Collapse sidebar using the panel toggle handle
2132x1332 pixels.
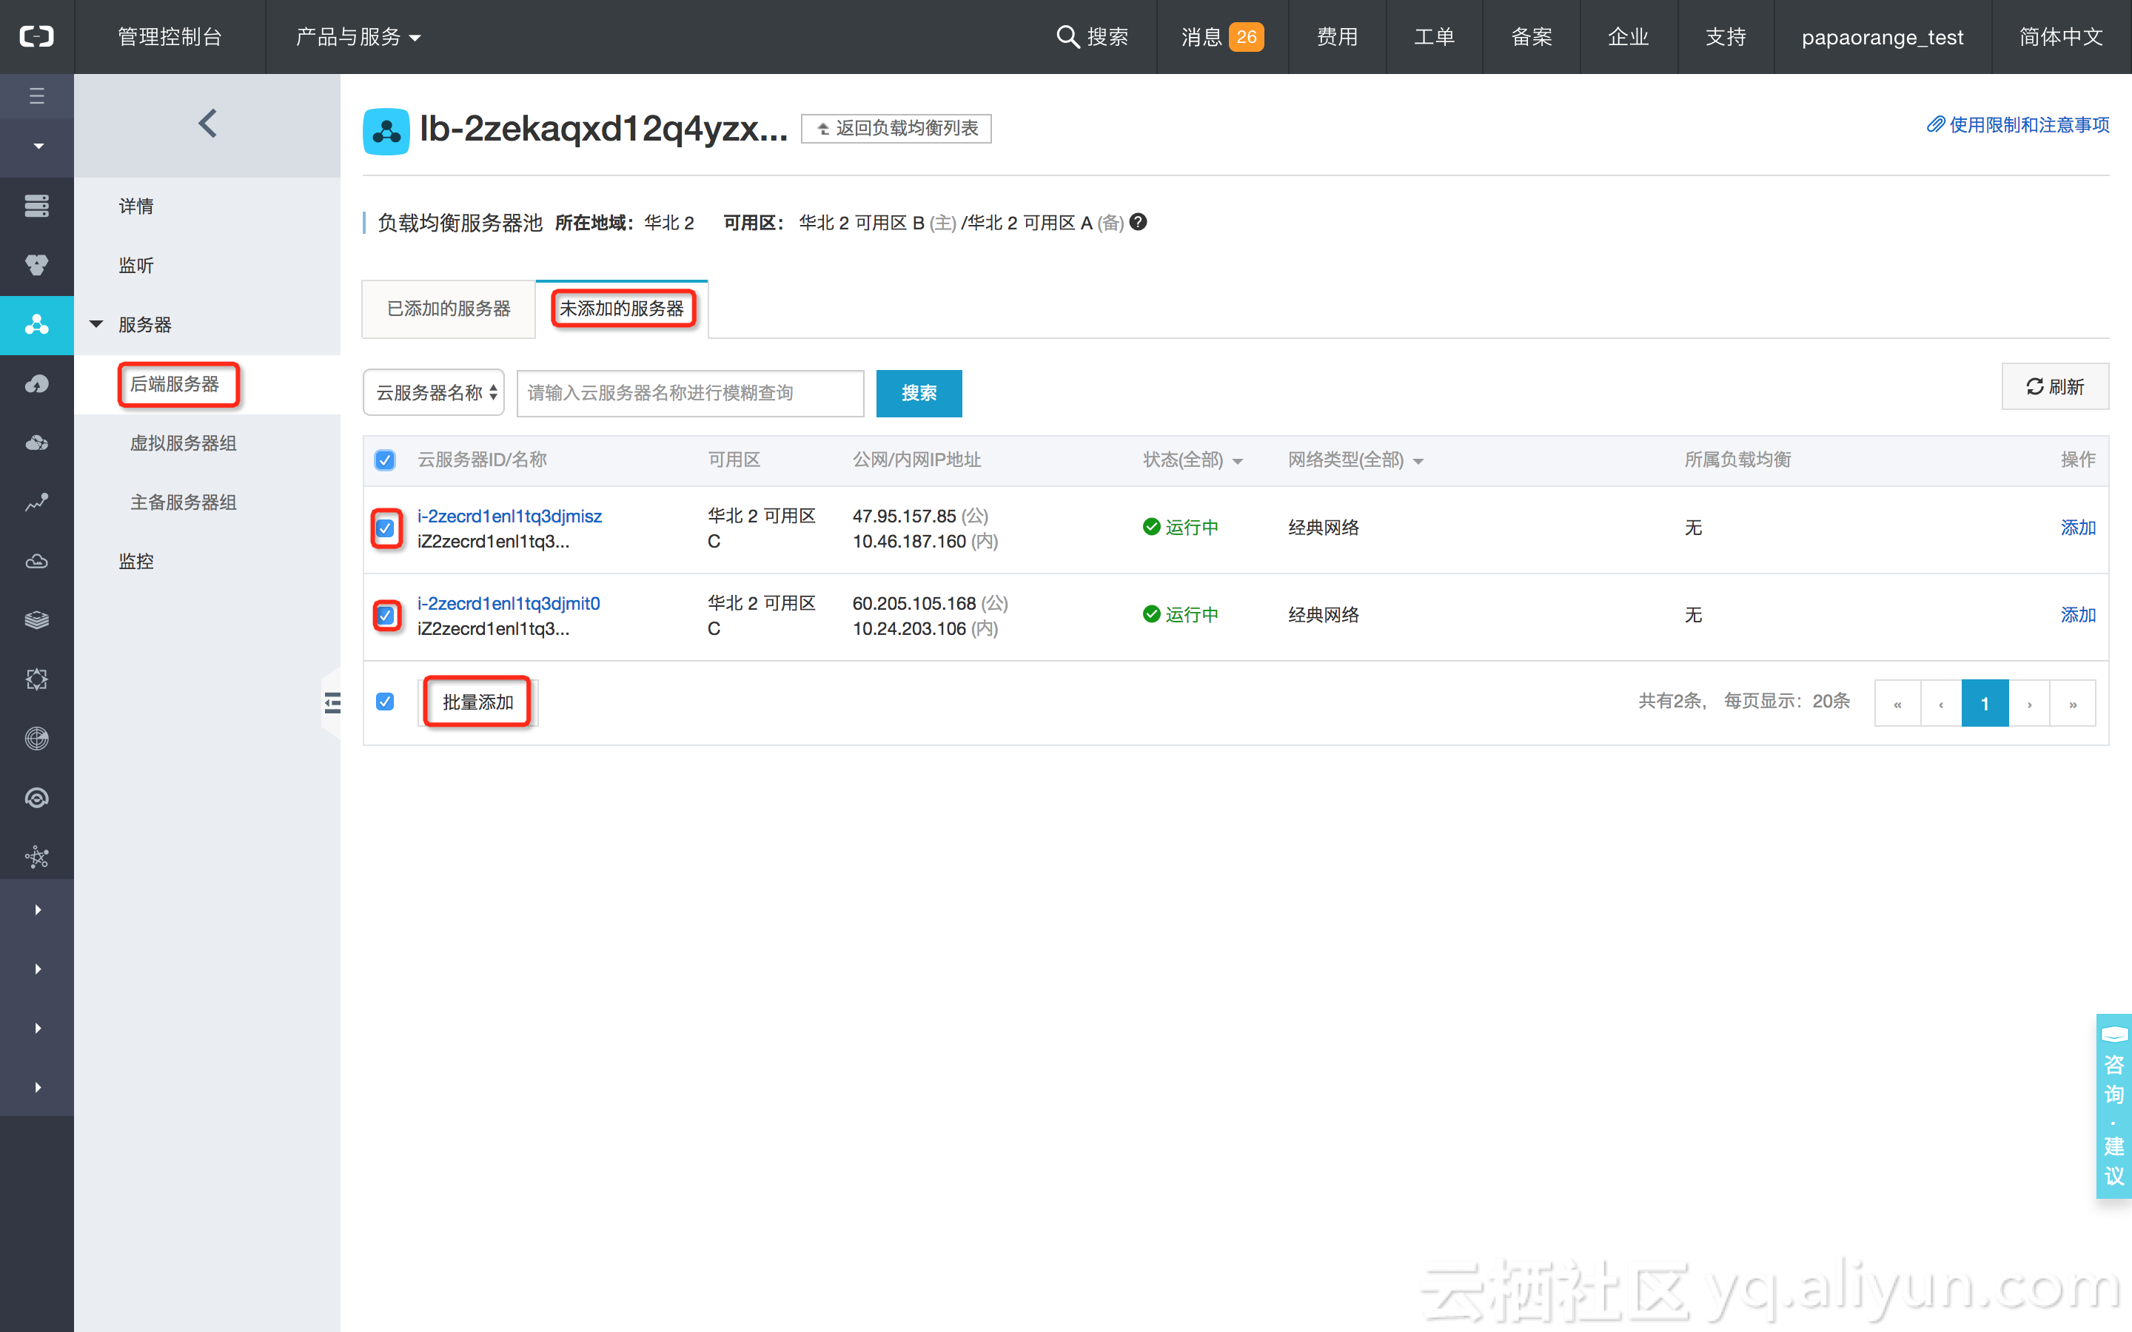pos(332,702)
